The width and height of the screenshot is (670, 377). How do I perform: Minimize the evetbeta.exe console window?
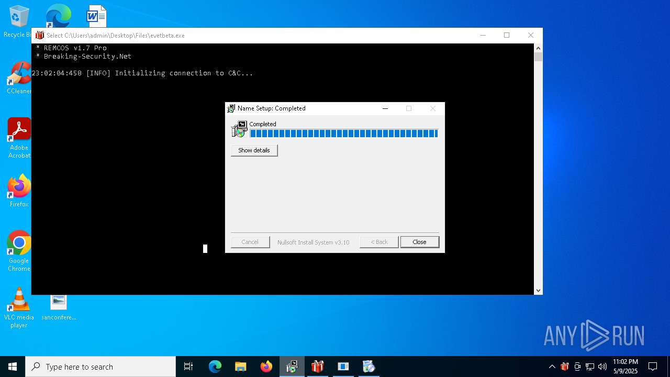(483, 35)
